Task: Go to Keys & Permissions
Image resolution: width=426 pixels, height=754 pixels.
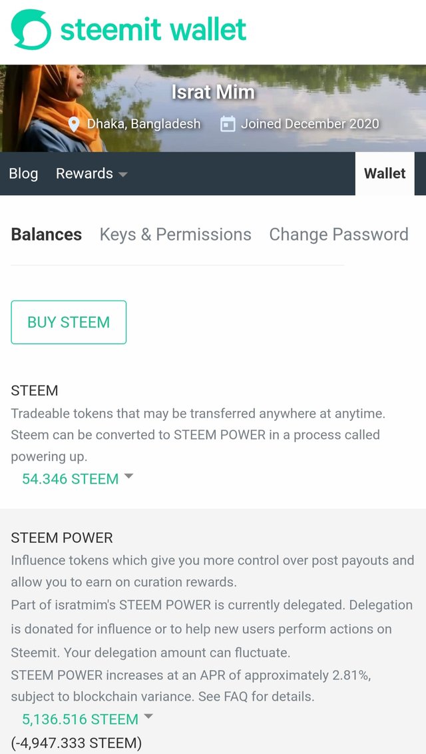Action: [176, 234]
